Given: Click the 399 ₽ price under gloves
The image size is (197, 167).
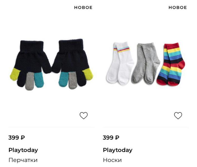Looking at the screenshot, I should pos(17,137).
